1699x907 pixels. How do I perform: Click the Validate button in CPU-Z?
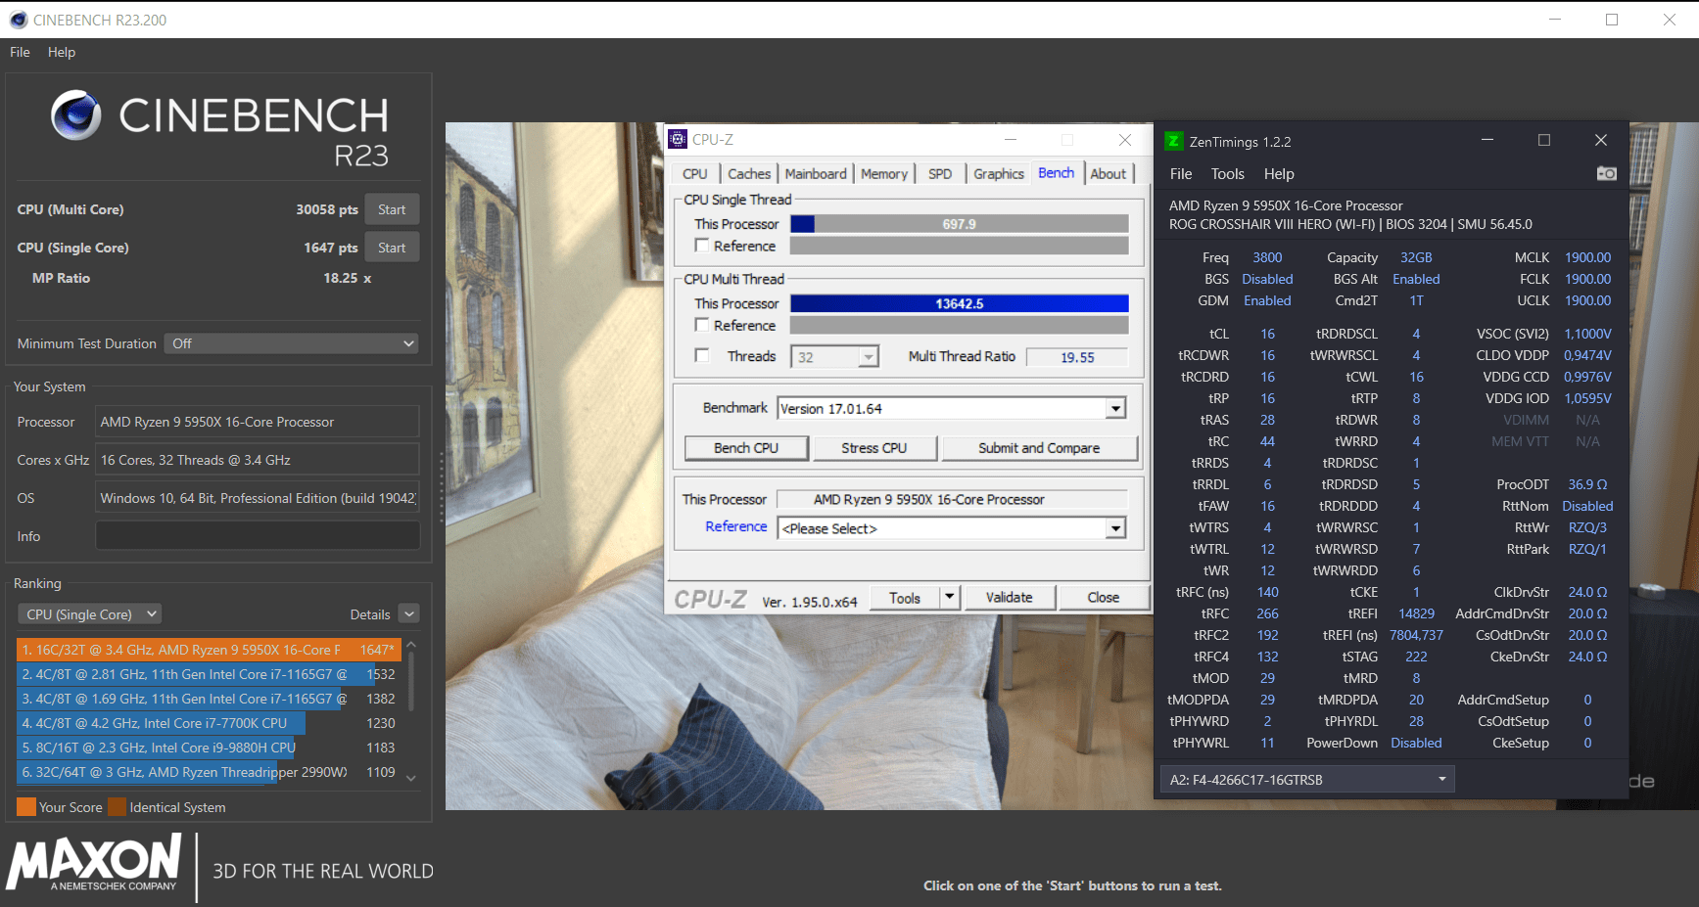pos(1009,597)
